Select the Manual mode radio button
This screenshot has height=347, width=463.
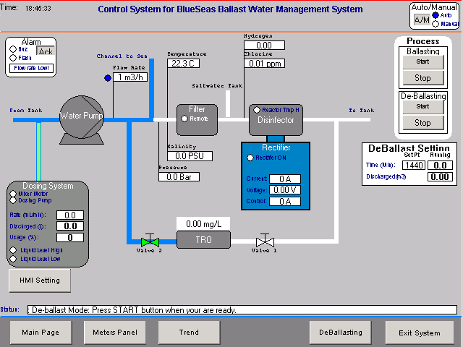[435, 24]
